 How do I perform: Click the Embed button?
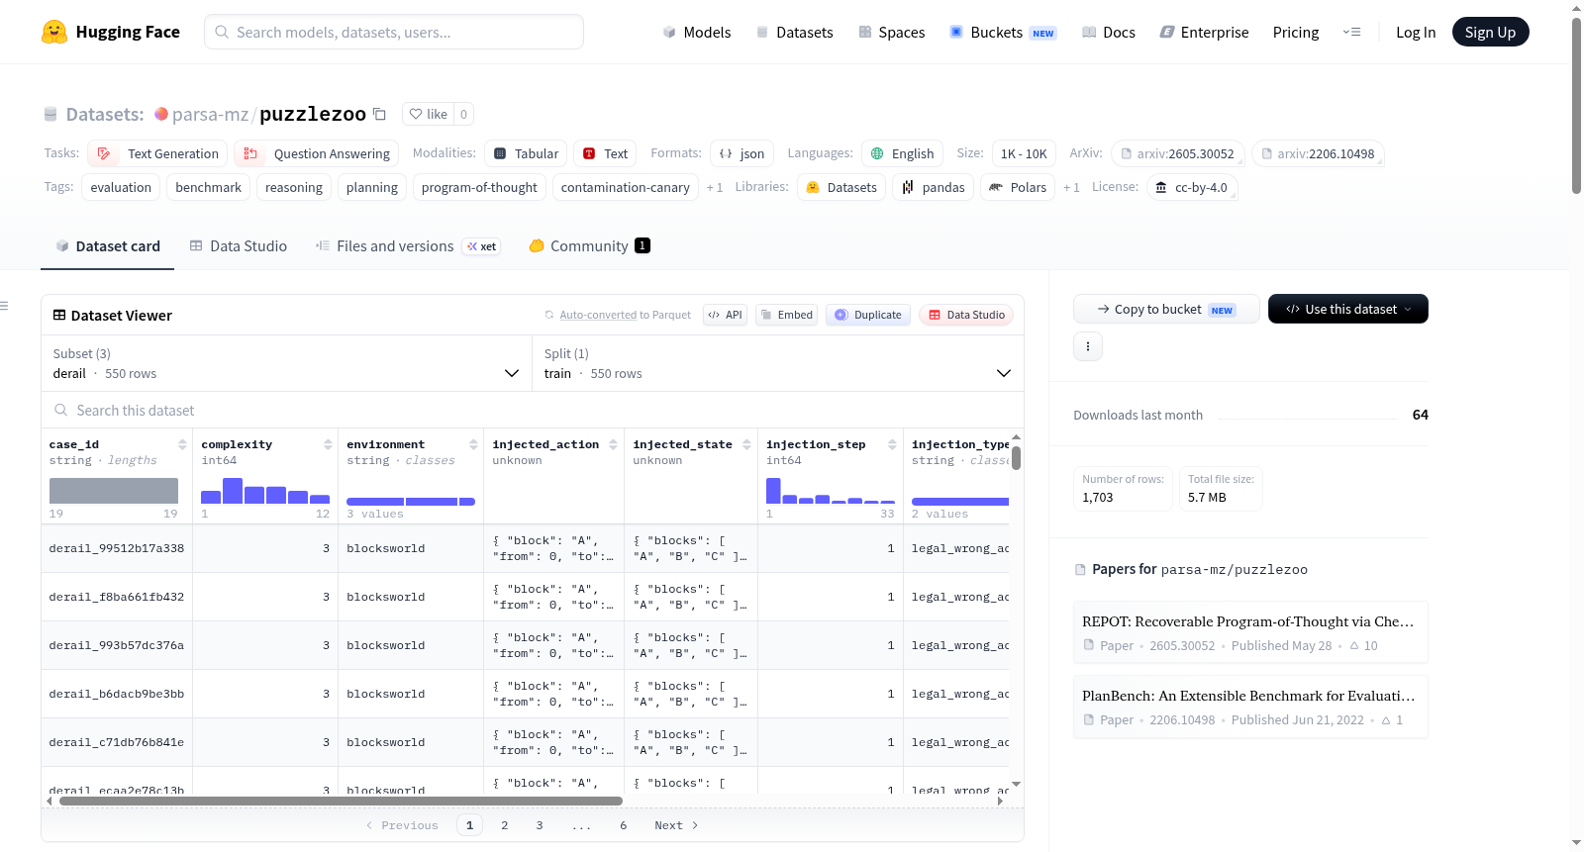pyautogui.click(x=786, y=315)
